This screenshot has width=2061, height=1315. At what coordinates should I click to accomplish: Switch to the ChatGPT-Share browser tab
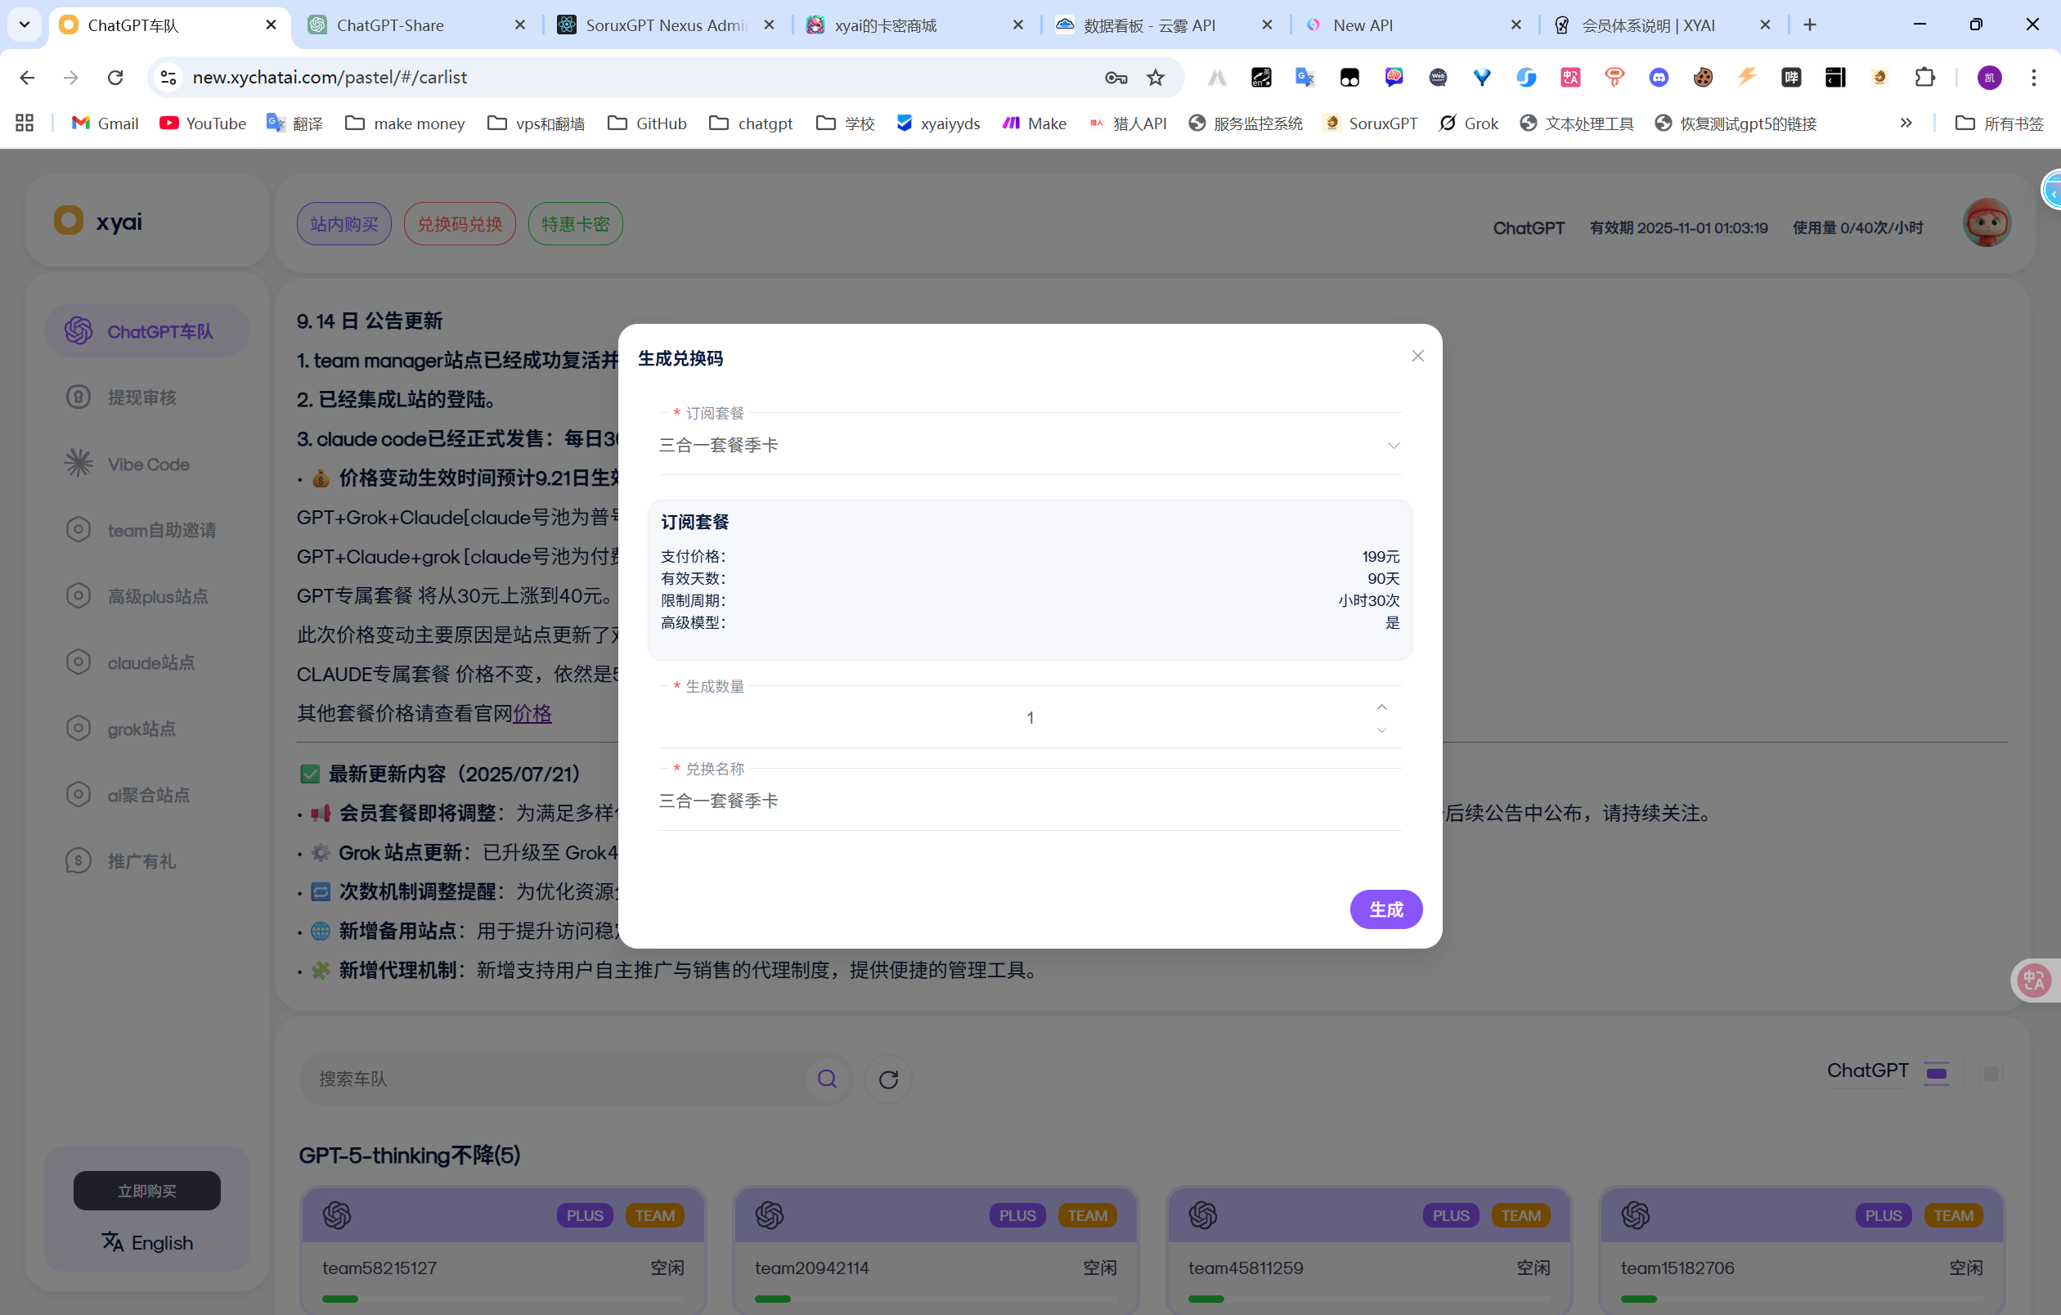click(x=390, y=25)
